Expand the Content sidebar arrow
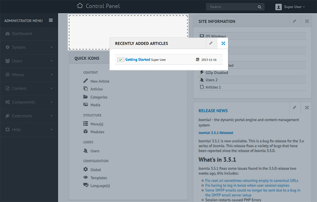 [52, 88]
